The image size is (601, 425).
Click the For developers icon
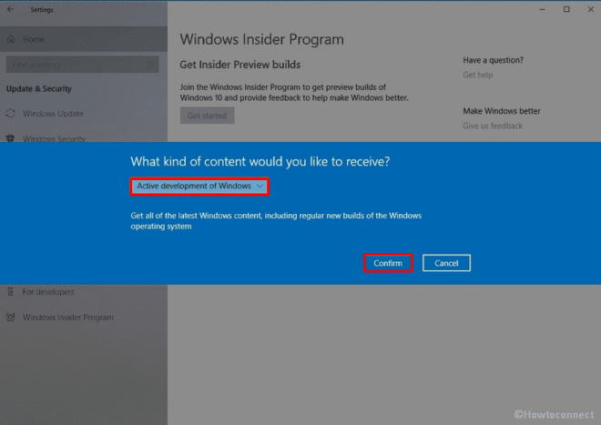(x=11, y=292)
